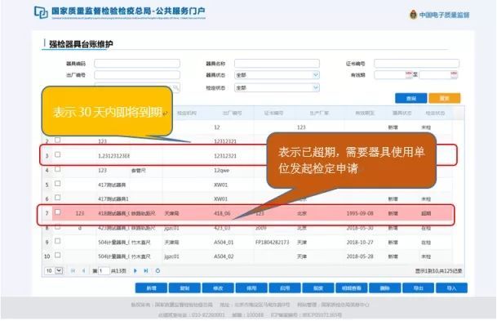The width and height of the screenshot is (497, 321).
Task: Click the 有效期至 column header
Action: coord(365,113)
